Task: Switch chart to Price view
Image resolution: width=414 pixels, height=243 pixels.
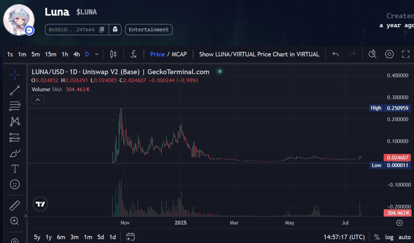Action: (158, 54)
